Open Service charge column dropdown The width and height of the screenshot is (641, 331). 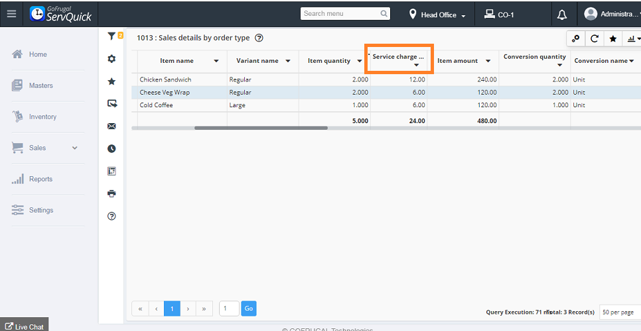pos(416,66)
